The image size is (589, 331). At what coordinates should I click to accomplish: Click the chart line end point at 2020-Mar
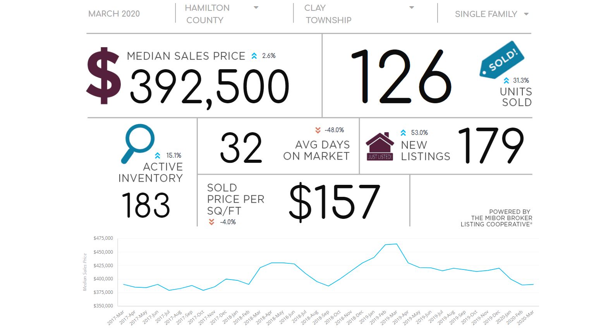click(x=533, y=285)
